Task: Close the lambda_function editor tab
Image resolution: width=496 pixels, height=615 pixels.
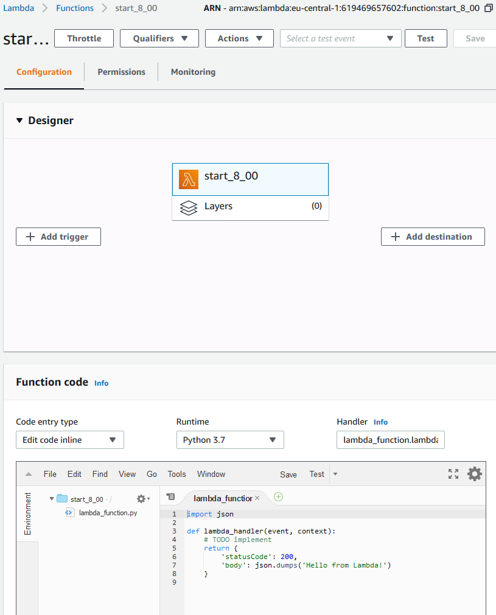Action: pyautogui.click(x=257, y=498)
